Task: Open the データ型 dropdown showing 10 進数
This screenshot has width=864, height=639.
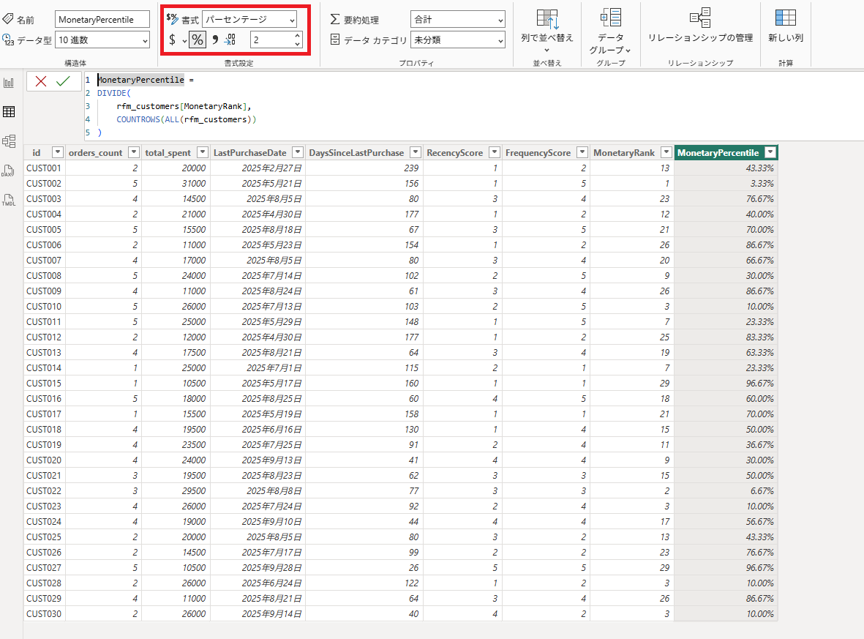Action: [x=102, y=40]
